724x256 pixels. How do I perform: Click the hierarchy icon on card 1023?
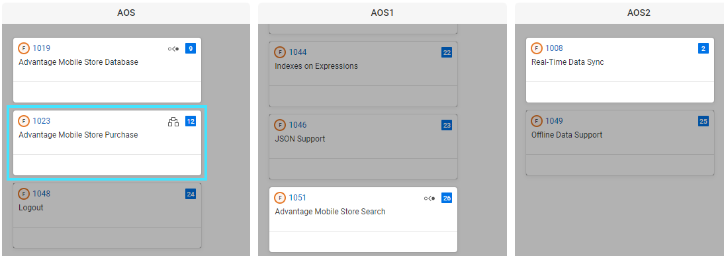click(173, 122)
